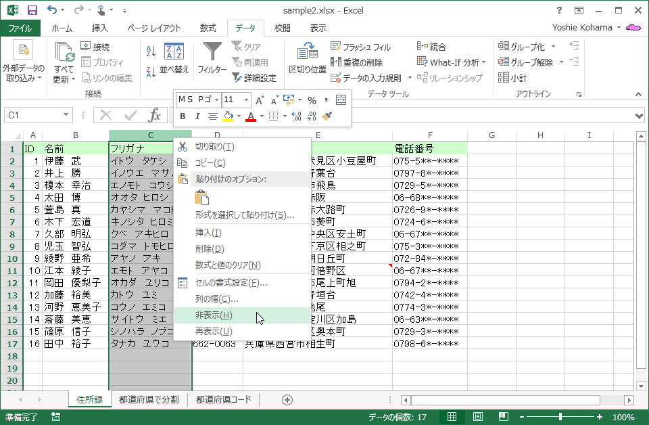
Task: Open the 並べ替え sort dialog
Action: point(174,59)
